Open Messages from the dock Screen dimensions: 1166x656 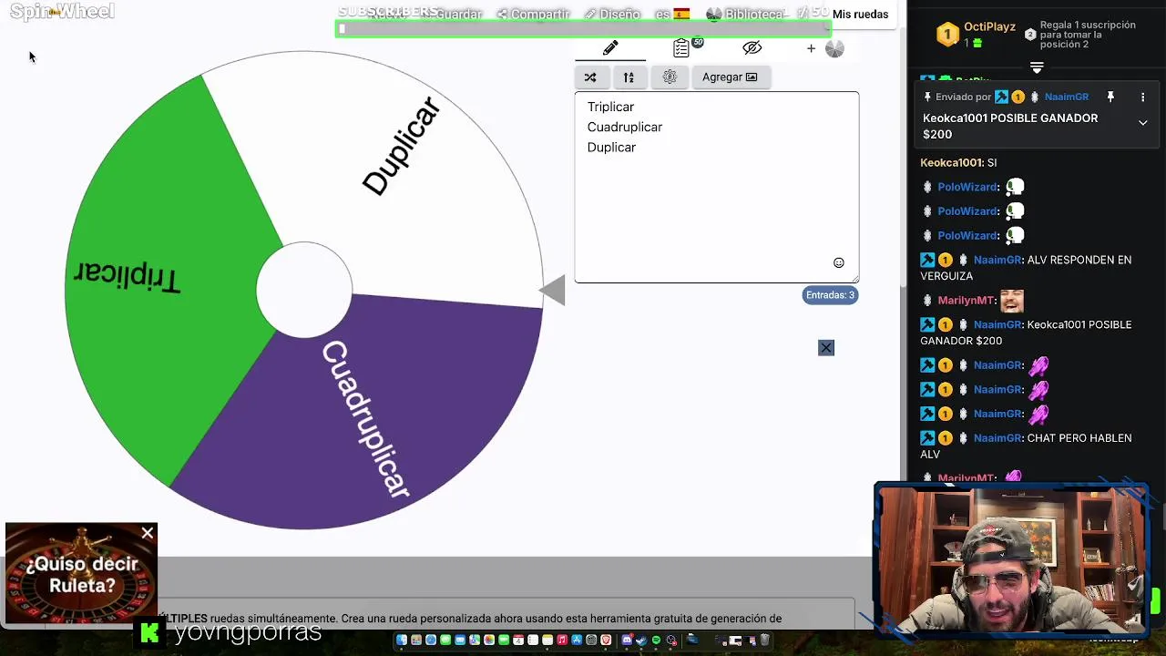[x=445, y=641]
